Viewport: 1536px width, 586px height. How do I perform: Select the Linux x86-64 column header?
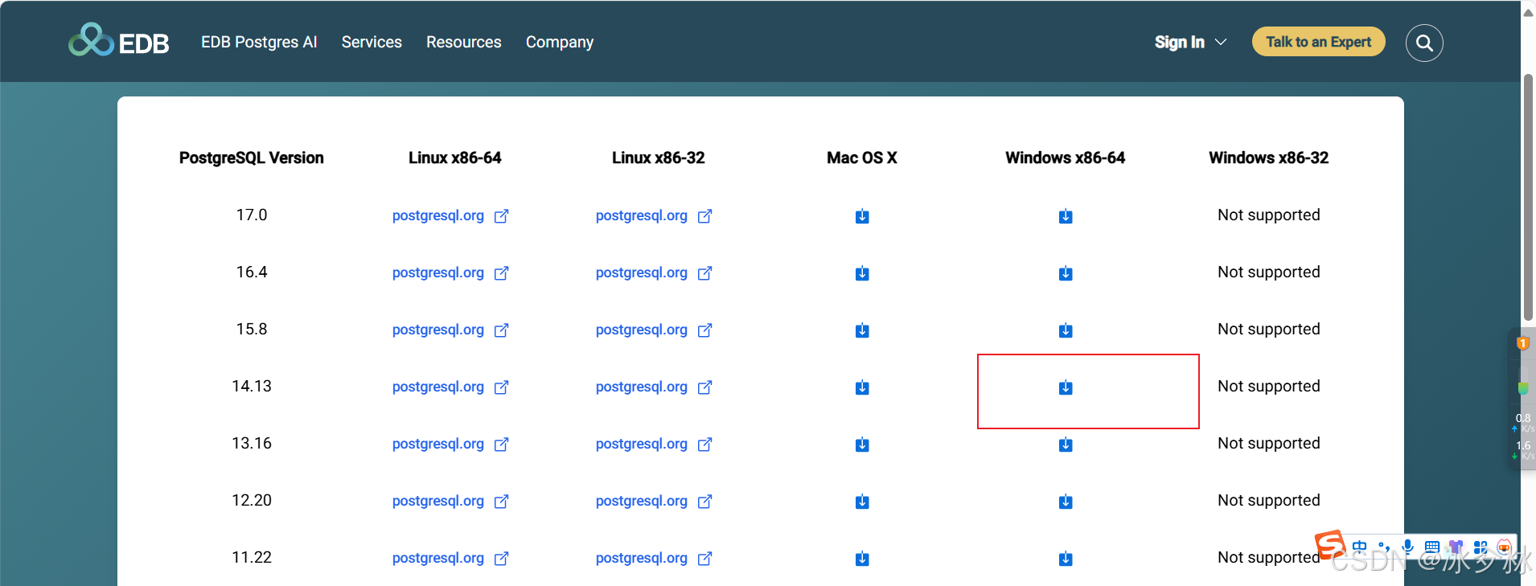pos(455,158)
